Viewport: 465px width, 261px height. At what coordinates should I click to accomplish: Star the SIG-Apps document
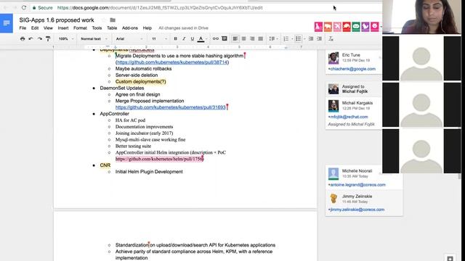tap(104, 20)
